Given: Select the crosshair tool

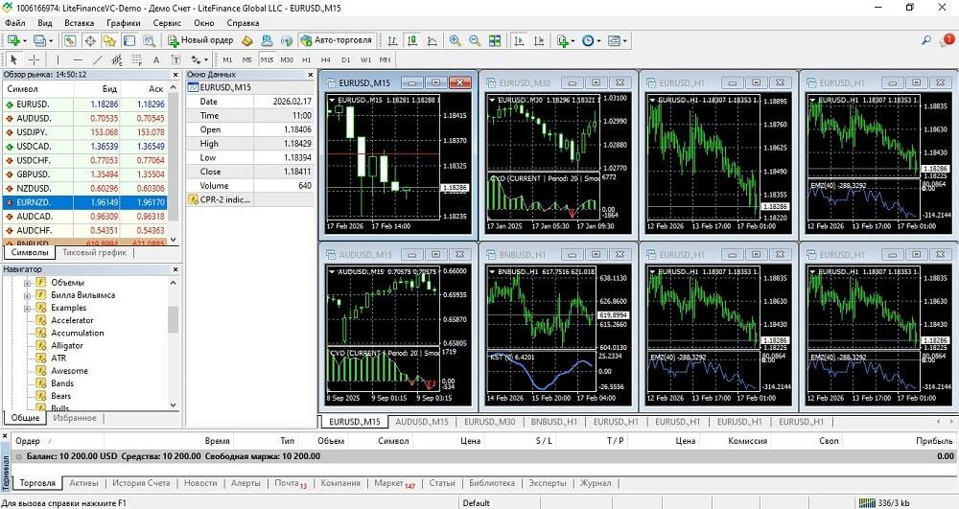Looking at the screenshot, I should pos(34,59).
